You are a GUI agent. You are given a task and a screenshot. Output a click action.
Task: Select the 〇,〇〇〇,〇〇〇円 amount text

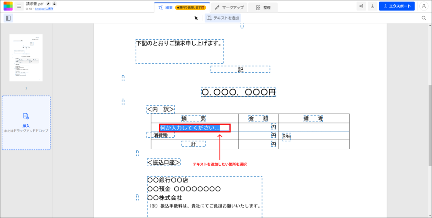239,92
